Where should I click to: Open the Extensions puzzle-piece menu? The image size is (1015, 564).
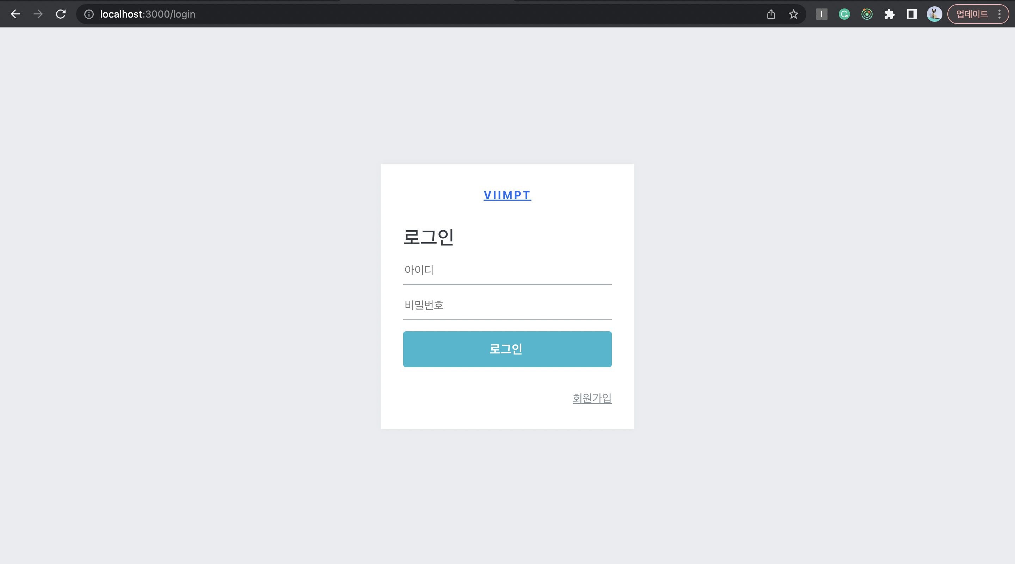889,14
